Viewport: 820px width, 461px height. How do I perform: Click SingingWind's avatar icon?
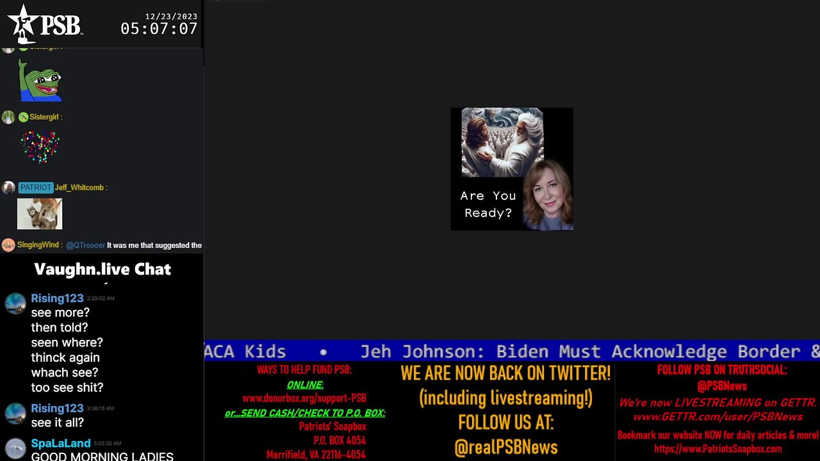pos(8,245)
